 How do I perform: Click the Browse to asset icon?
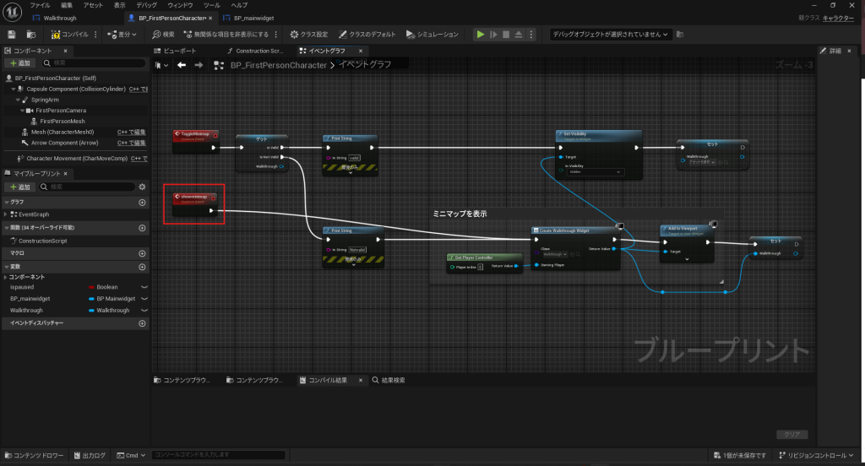point(31,35)
